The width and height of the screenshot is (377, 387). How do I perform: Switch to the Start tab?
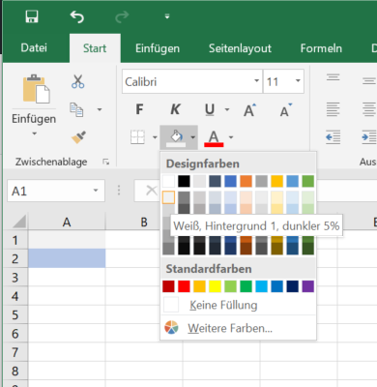(95, 48)
